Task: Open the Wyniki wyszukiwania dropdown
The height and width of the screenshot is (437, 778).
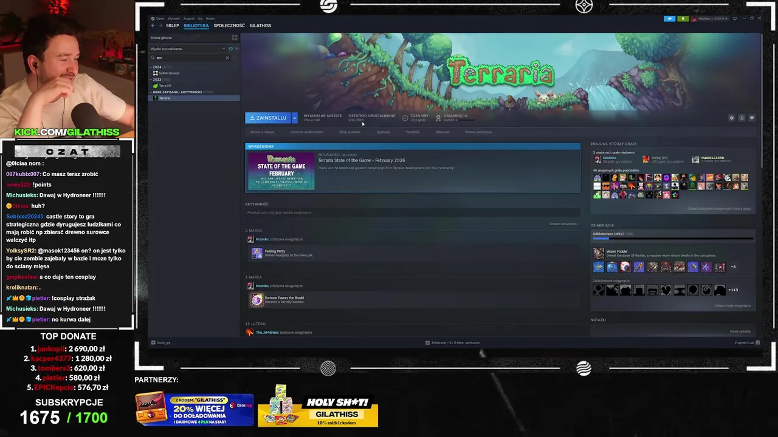Action: pyautogui.click(x=187, y=49)
